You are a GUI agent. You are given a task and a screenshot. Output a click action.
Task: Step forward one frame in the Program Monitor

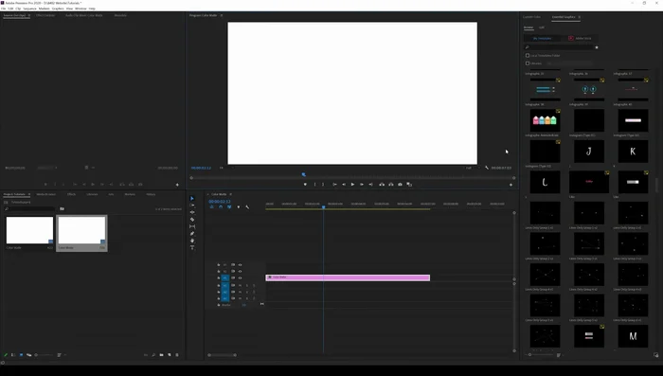click(x=362, y=185)
